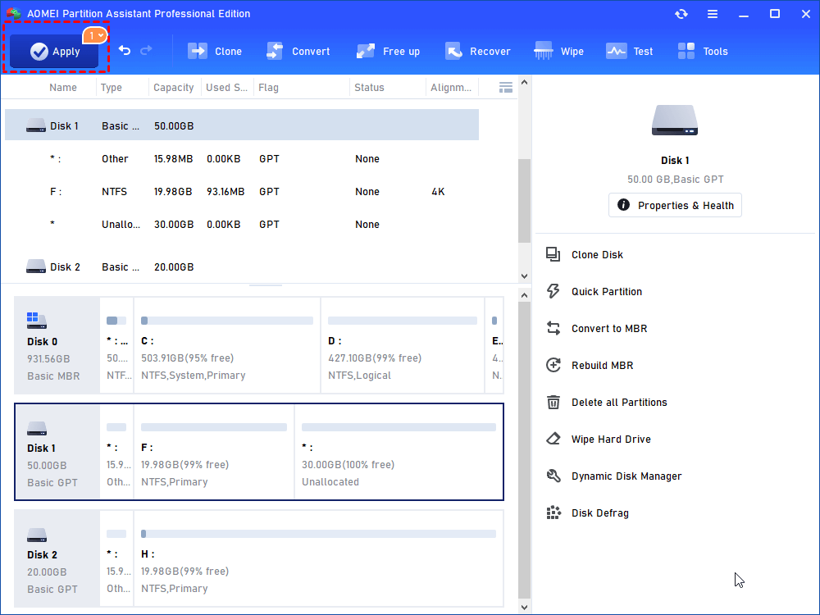820x615 pixels.
Task: Click the Dynamic Disk Manager wrench icon
Action: [553, 476]
